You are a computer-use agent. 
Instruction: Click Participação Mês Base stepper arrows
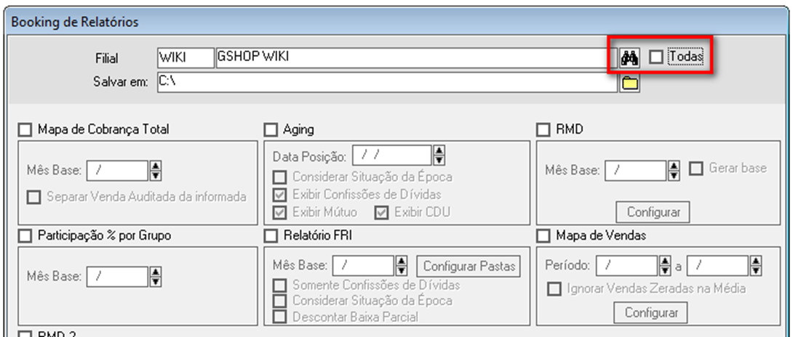coord(156,277)
